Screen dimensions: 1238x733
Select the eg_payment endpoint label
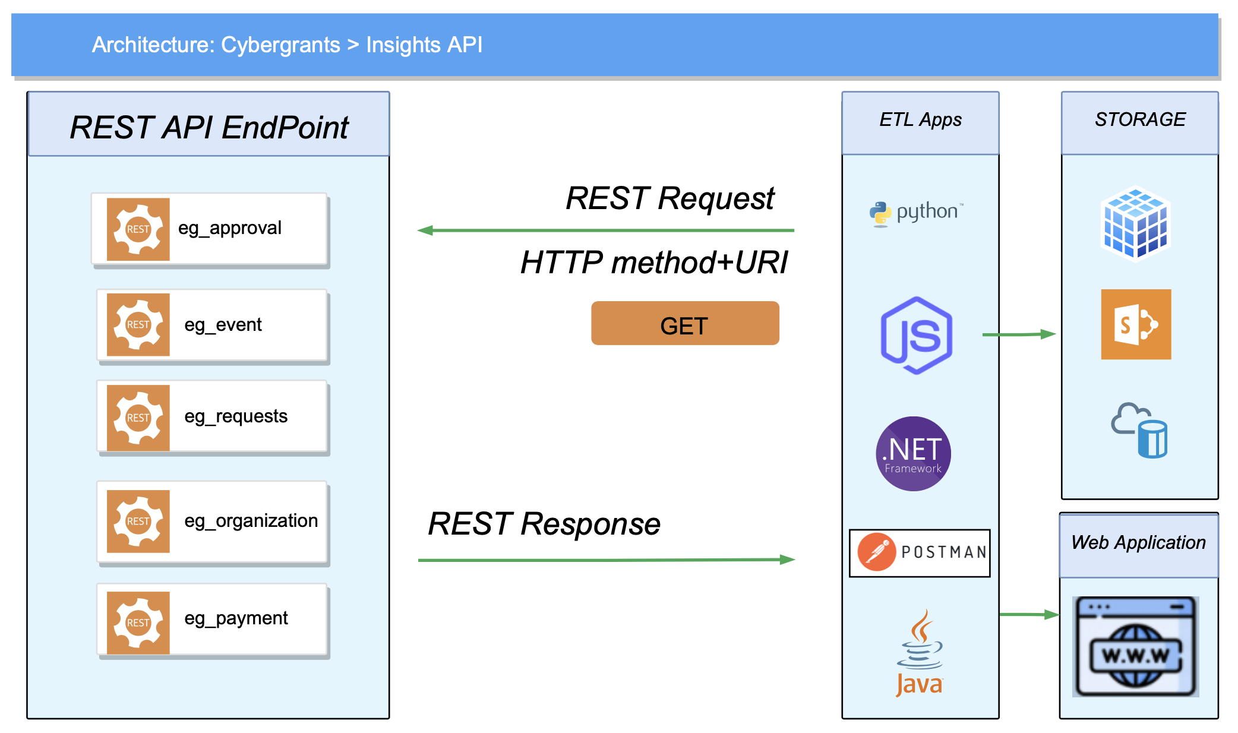point(236,619)
